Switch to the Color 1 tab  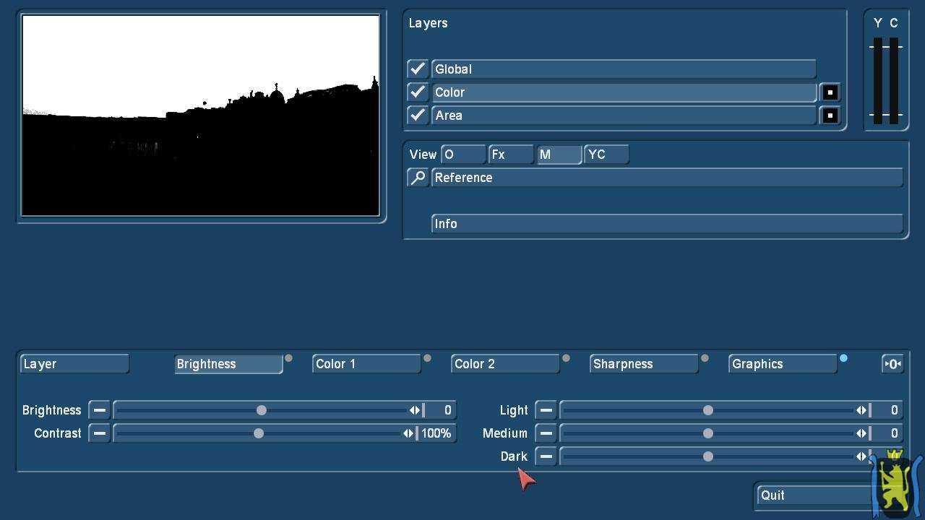tap(366, 364)
